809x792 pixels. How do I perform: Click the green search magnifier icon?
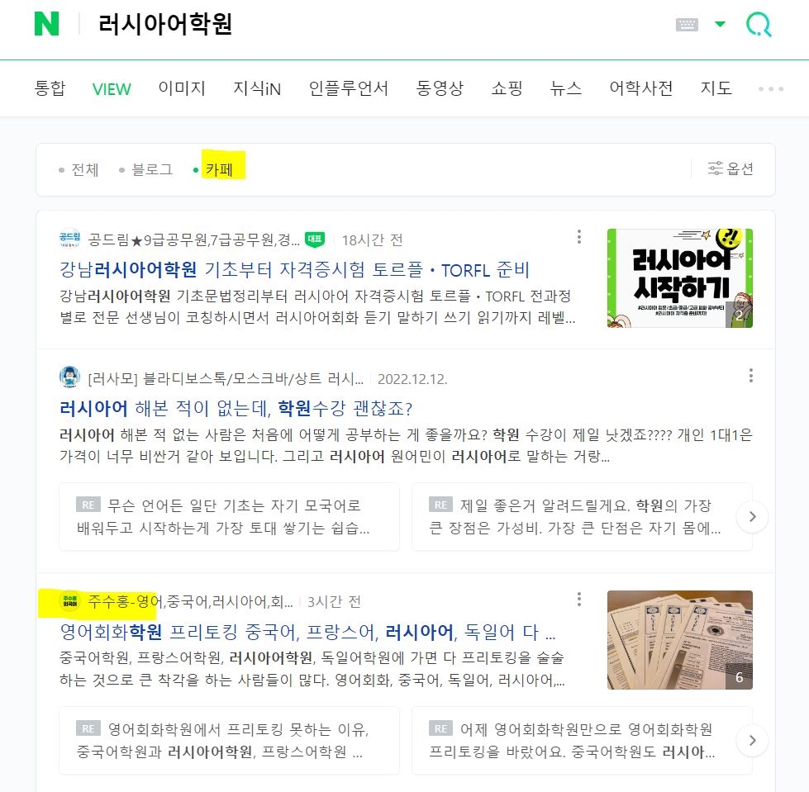(x=759, y=24)
